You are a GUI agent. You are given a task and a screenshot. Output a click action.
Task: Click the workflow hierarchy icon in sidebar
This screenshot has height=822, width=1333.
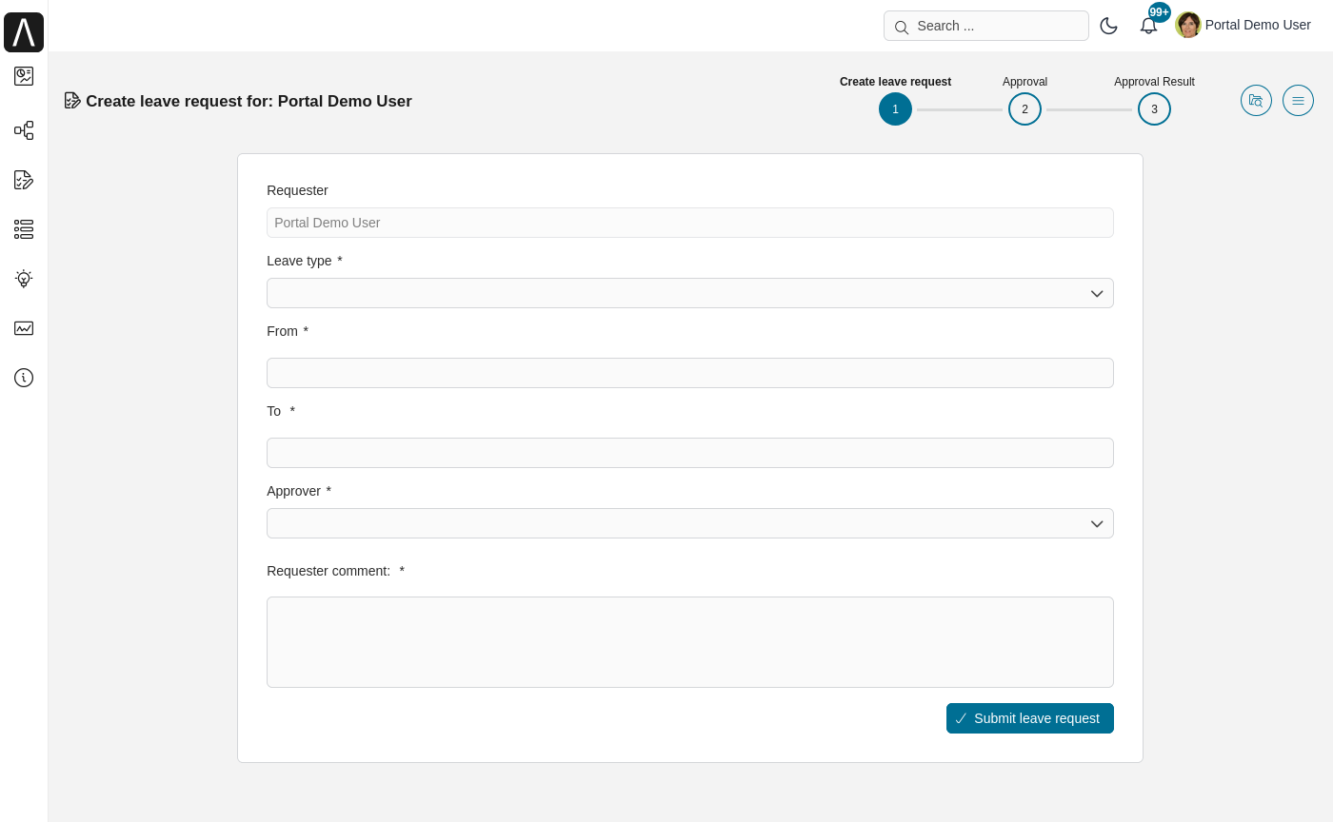click(24, 130)
